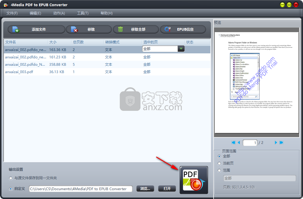Click the Browse button for output path

pyautogui.click(x=145, y=189)
